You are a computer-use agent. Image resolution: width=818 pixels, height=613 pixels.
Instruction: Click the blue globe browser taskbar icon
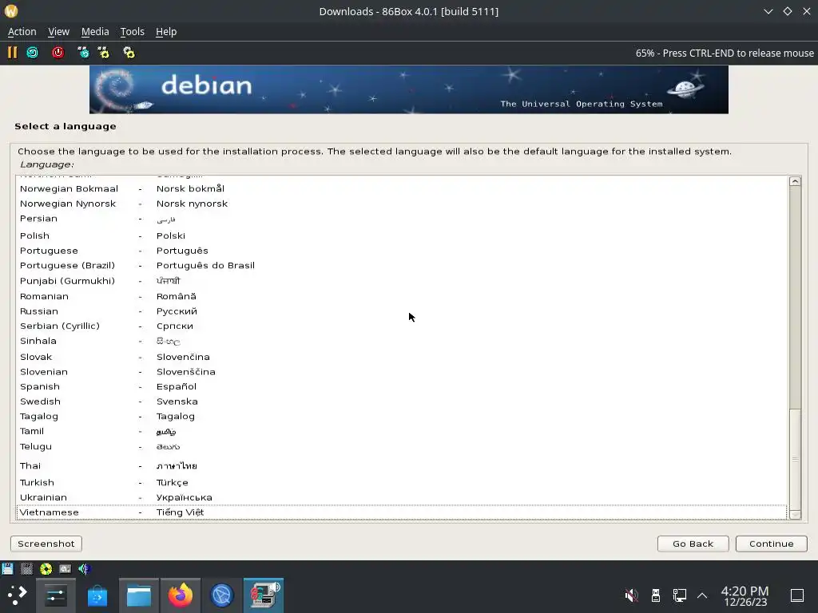coord(222,595)
